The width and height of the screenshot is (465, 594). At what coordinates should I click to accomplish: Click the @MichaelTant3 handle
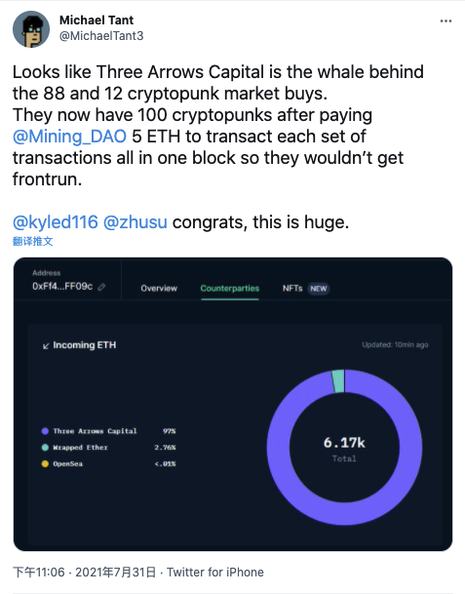click(x=101, y=36)
